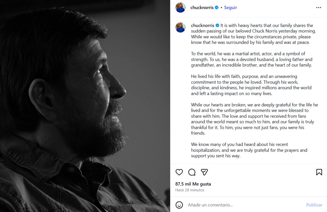This screenshot has width=327, height=212.
Task: Open chucknorris username in the caption
Action: tap(202, 26)
